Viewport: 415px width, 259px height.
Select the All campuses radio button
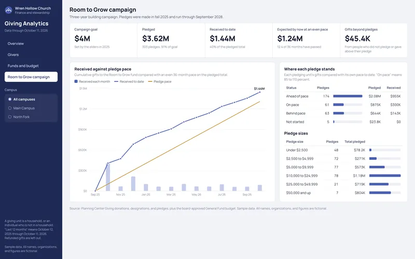[x=10, y=99]
